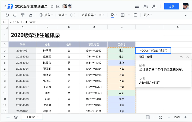Screen dimensions: 192x122
Task: Zoom in with the plus button
Action: coord(185,117)
